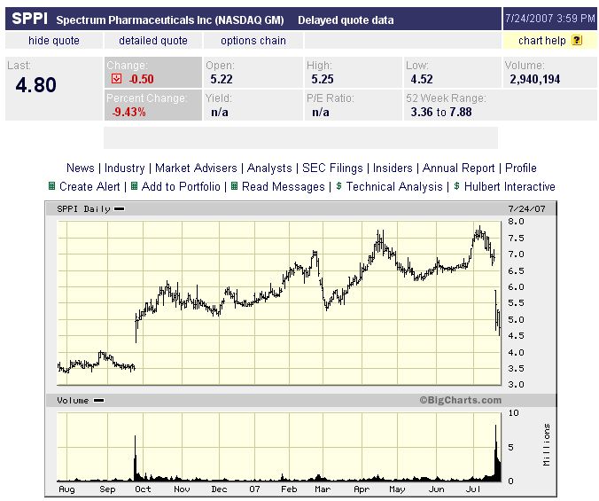This screenshot has height=501, width=599.
Task: Click the last price 4.80
Action: (36, 85)
